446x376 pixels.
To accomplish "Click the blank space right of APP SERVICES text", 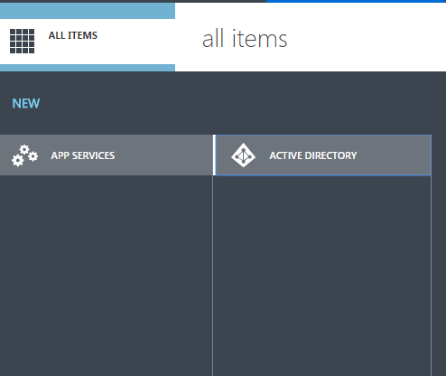I will pyautogui.click(x=163, y=155).
